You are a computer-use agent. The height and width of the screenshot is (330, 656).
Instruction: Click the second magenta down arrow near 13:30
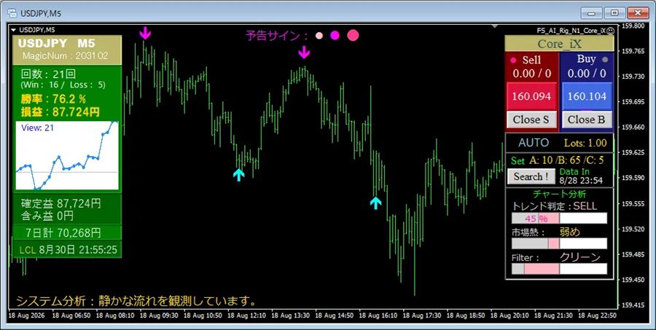304,52
